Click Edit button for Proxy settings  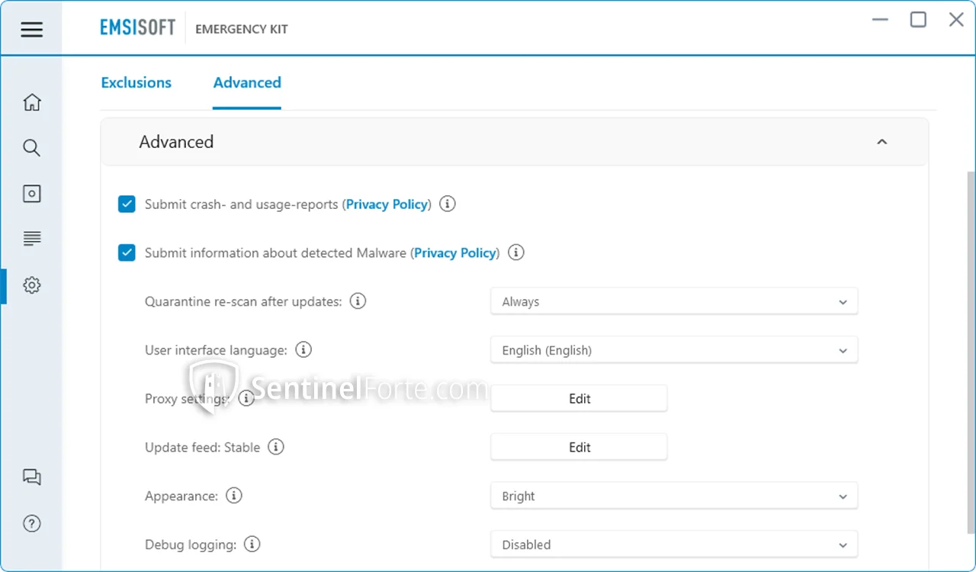pos(579,399)
